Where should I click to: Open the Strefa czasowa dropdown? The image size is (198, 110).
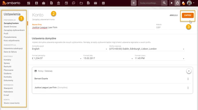pos(147,49)
